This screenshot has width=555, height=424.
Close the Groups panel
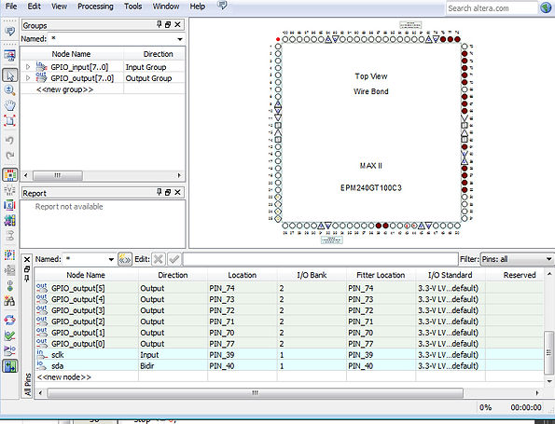177,24
